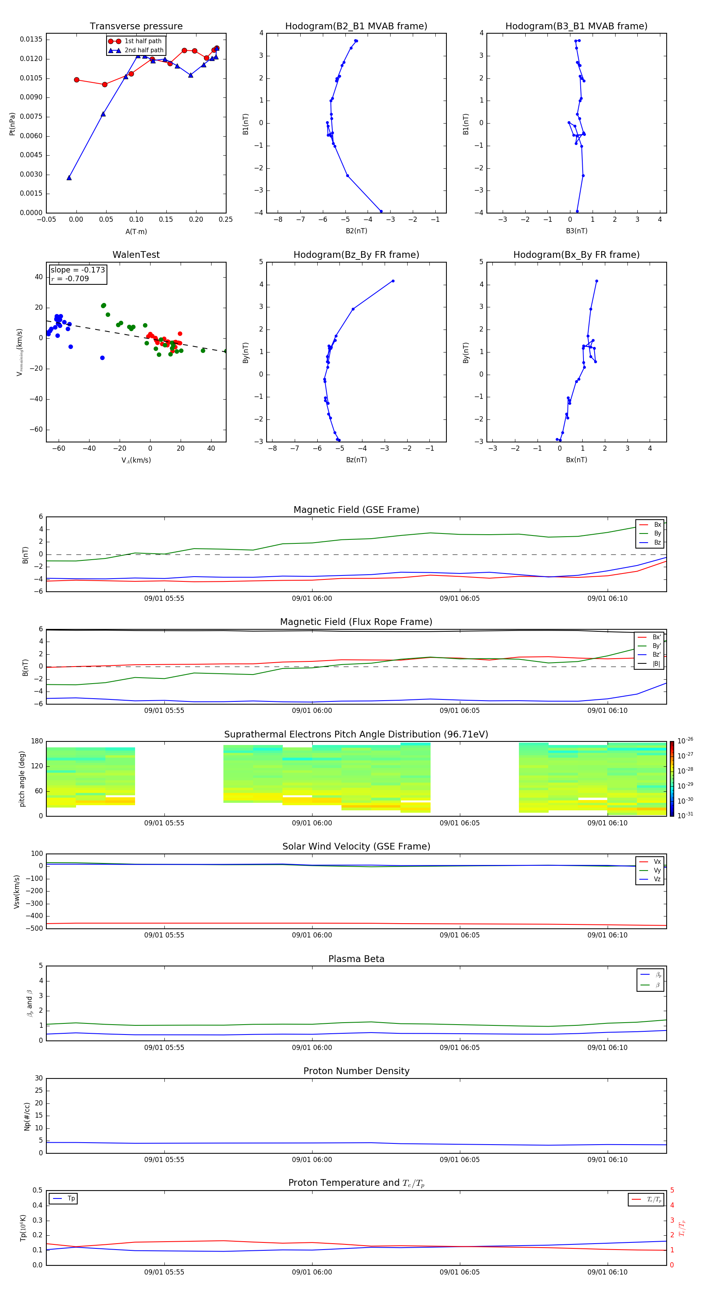Click the "Proton Number Density" title
Screen dimensions: 713x1307
click(x=356, y=1071)
